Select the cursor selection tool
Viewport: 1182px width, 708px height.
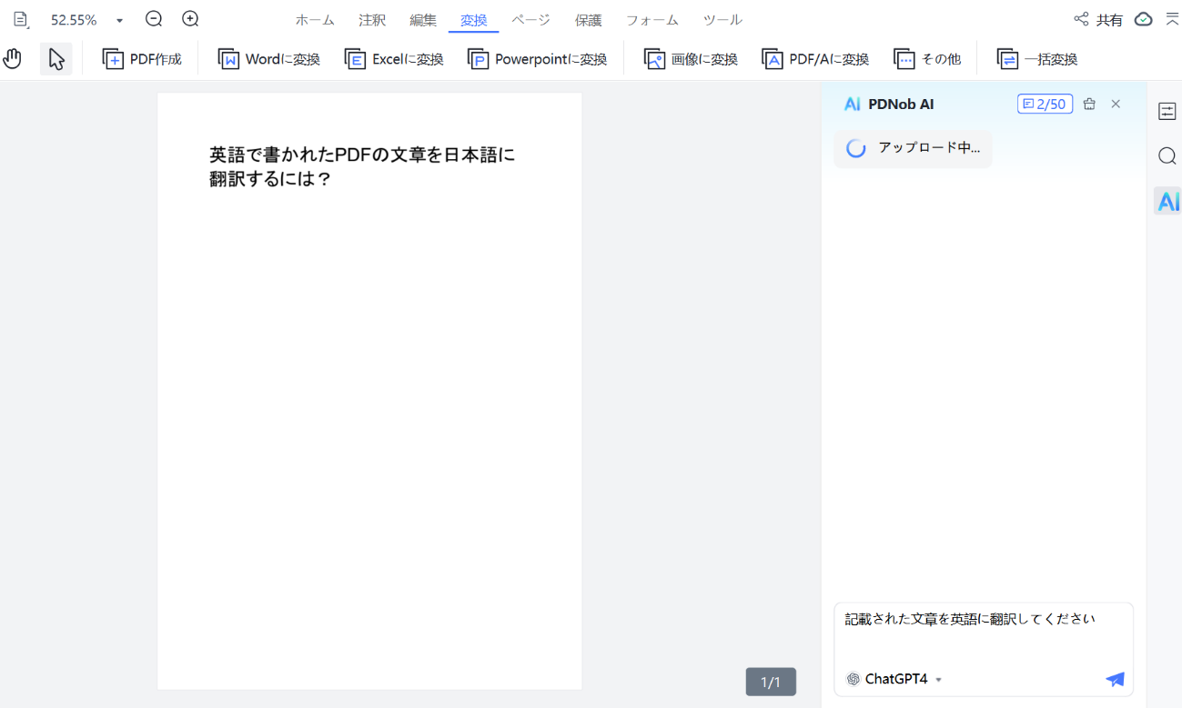click(x=56, y=58)
